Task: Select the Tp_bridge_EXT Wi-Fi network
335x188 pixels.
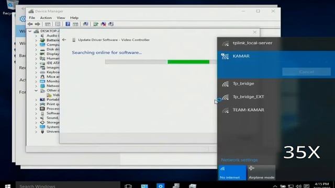Action: [x=276, y=97]
